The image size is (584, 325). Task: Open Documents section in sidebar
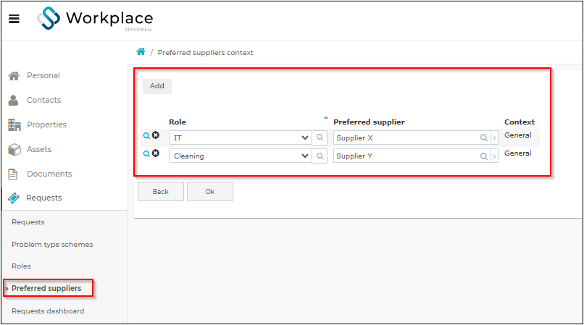coord(49,174)
